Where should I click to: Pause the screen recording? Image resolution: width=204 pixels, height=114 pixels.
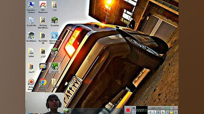[x=134, y=112]
